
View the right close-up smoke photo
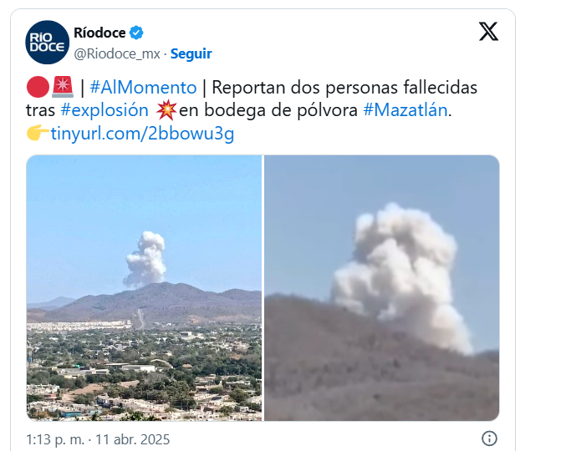click(x=382, y=287)
